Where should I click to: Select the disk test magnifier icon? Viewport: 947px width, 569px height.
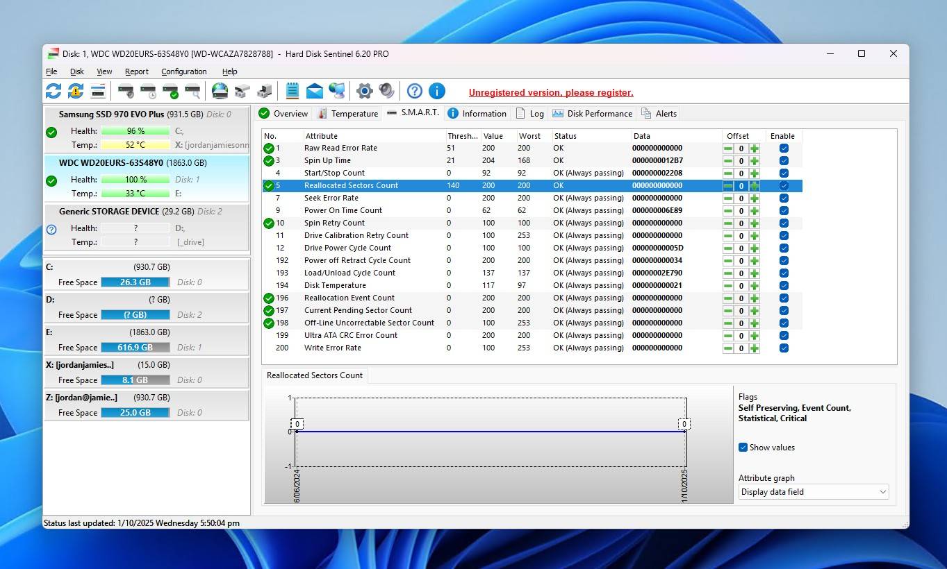pos(192,91)
